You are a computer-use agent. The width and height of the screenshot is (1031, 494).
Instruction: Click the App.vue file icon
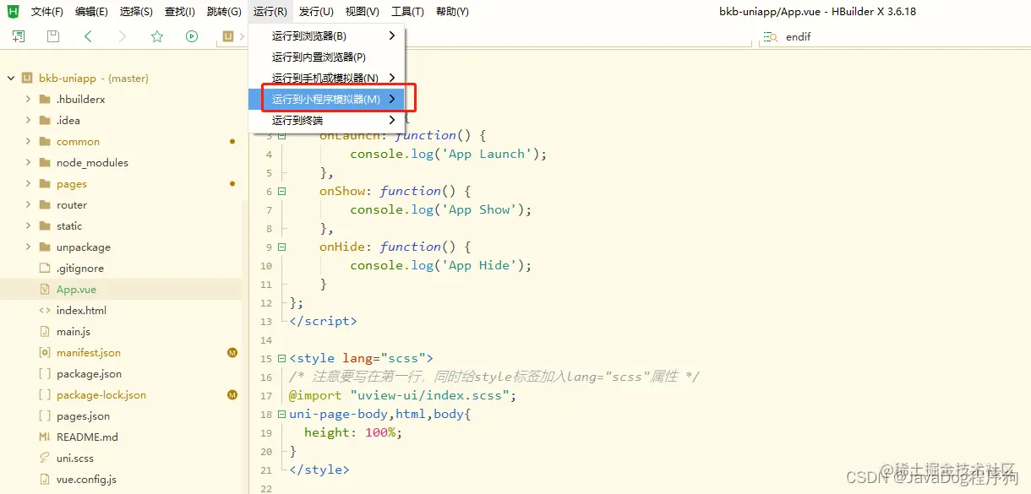pyautogui.click(x=45, y=289)
